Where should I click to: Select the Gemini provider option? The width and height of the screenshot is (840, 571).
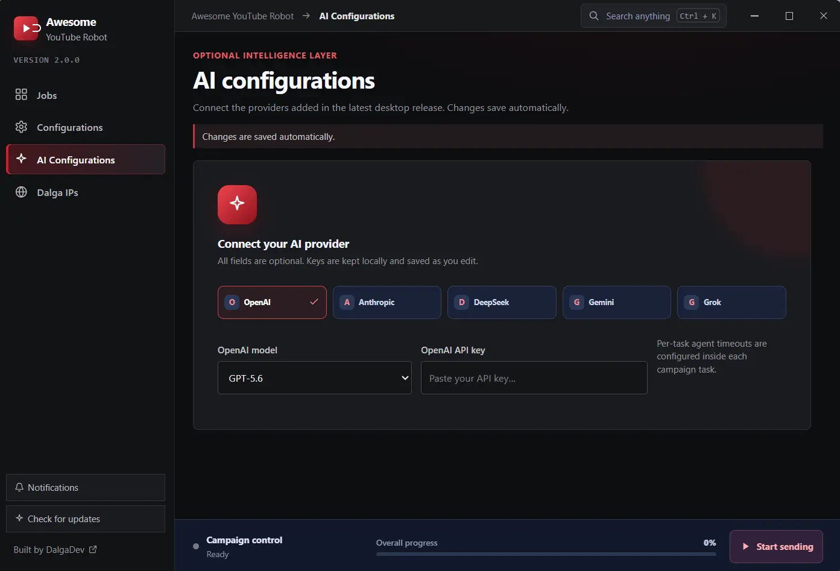tap(617, 302)
